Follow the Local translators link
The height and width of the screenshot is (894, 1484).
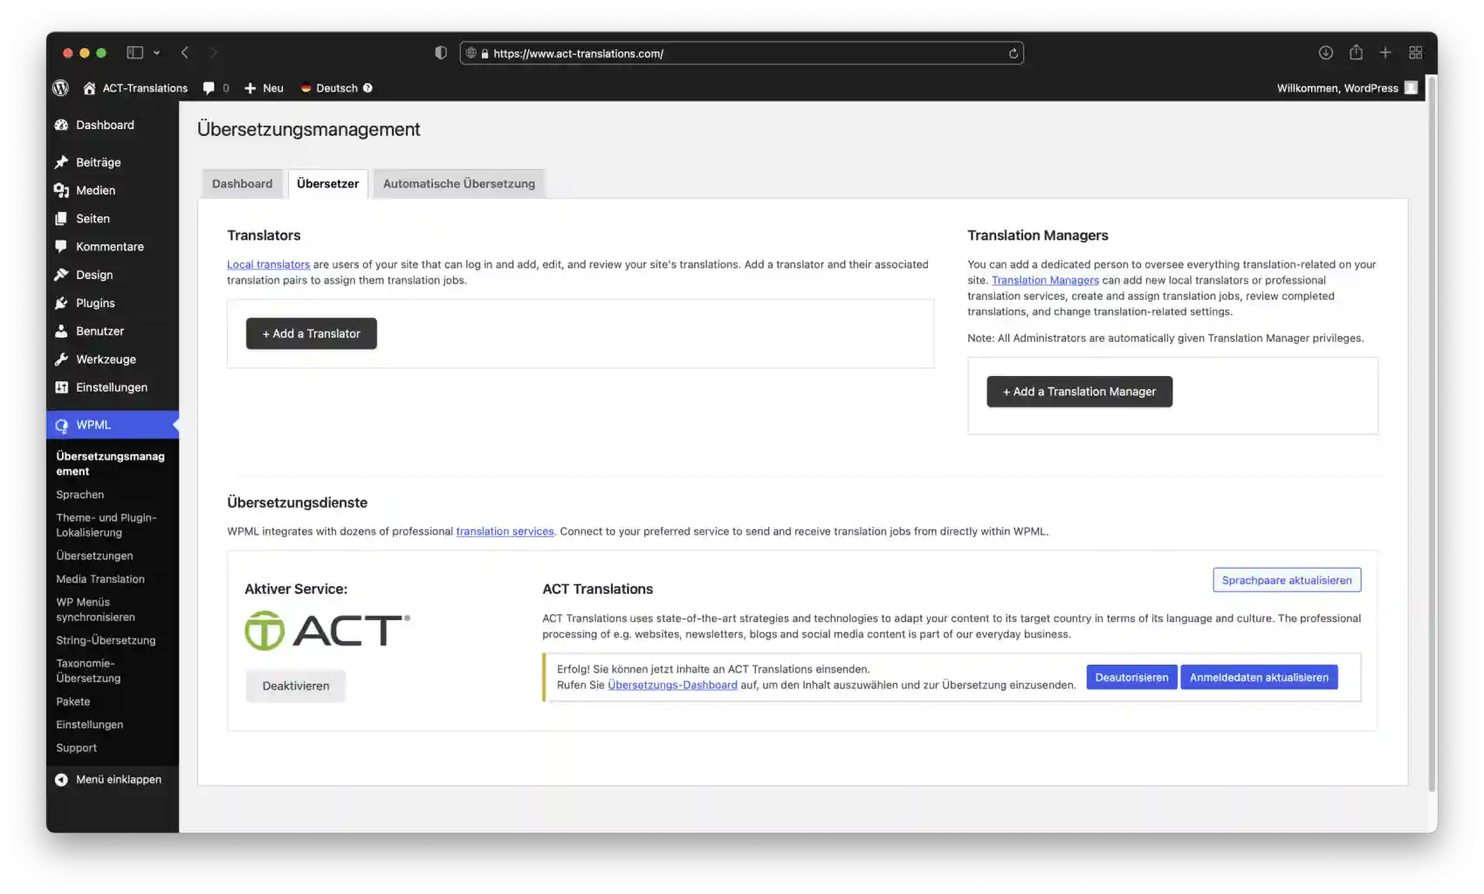[268, 264]
